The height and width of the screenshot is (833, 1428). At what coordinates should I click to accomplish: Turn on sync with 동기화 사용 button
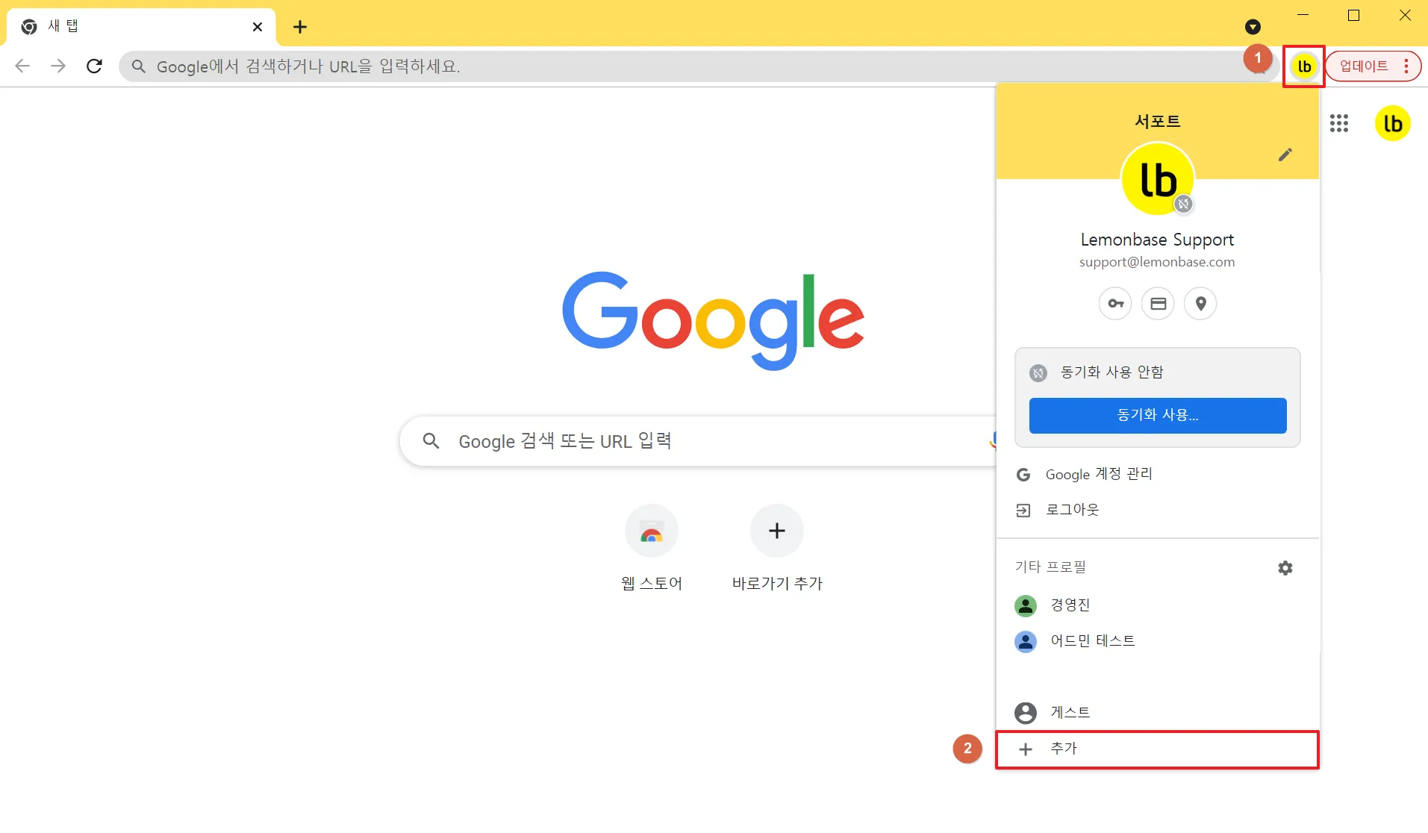[1158, 416]
